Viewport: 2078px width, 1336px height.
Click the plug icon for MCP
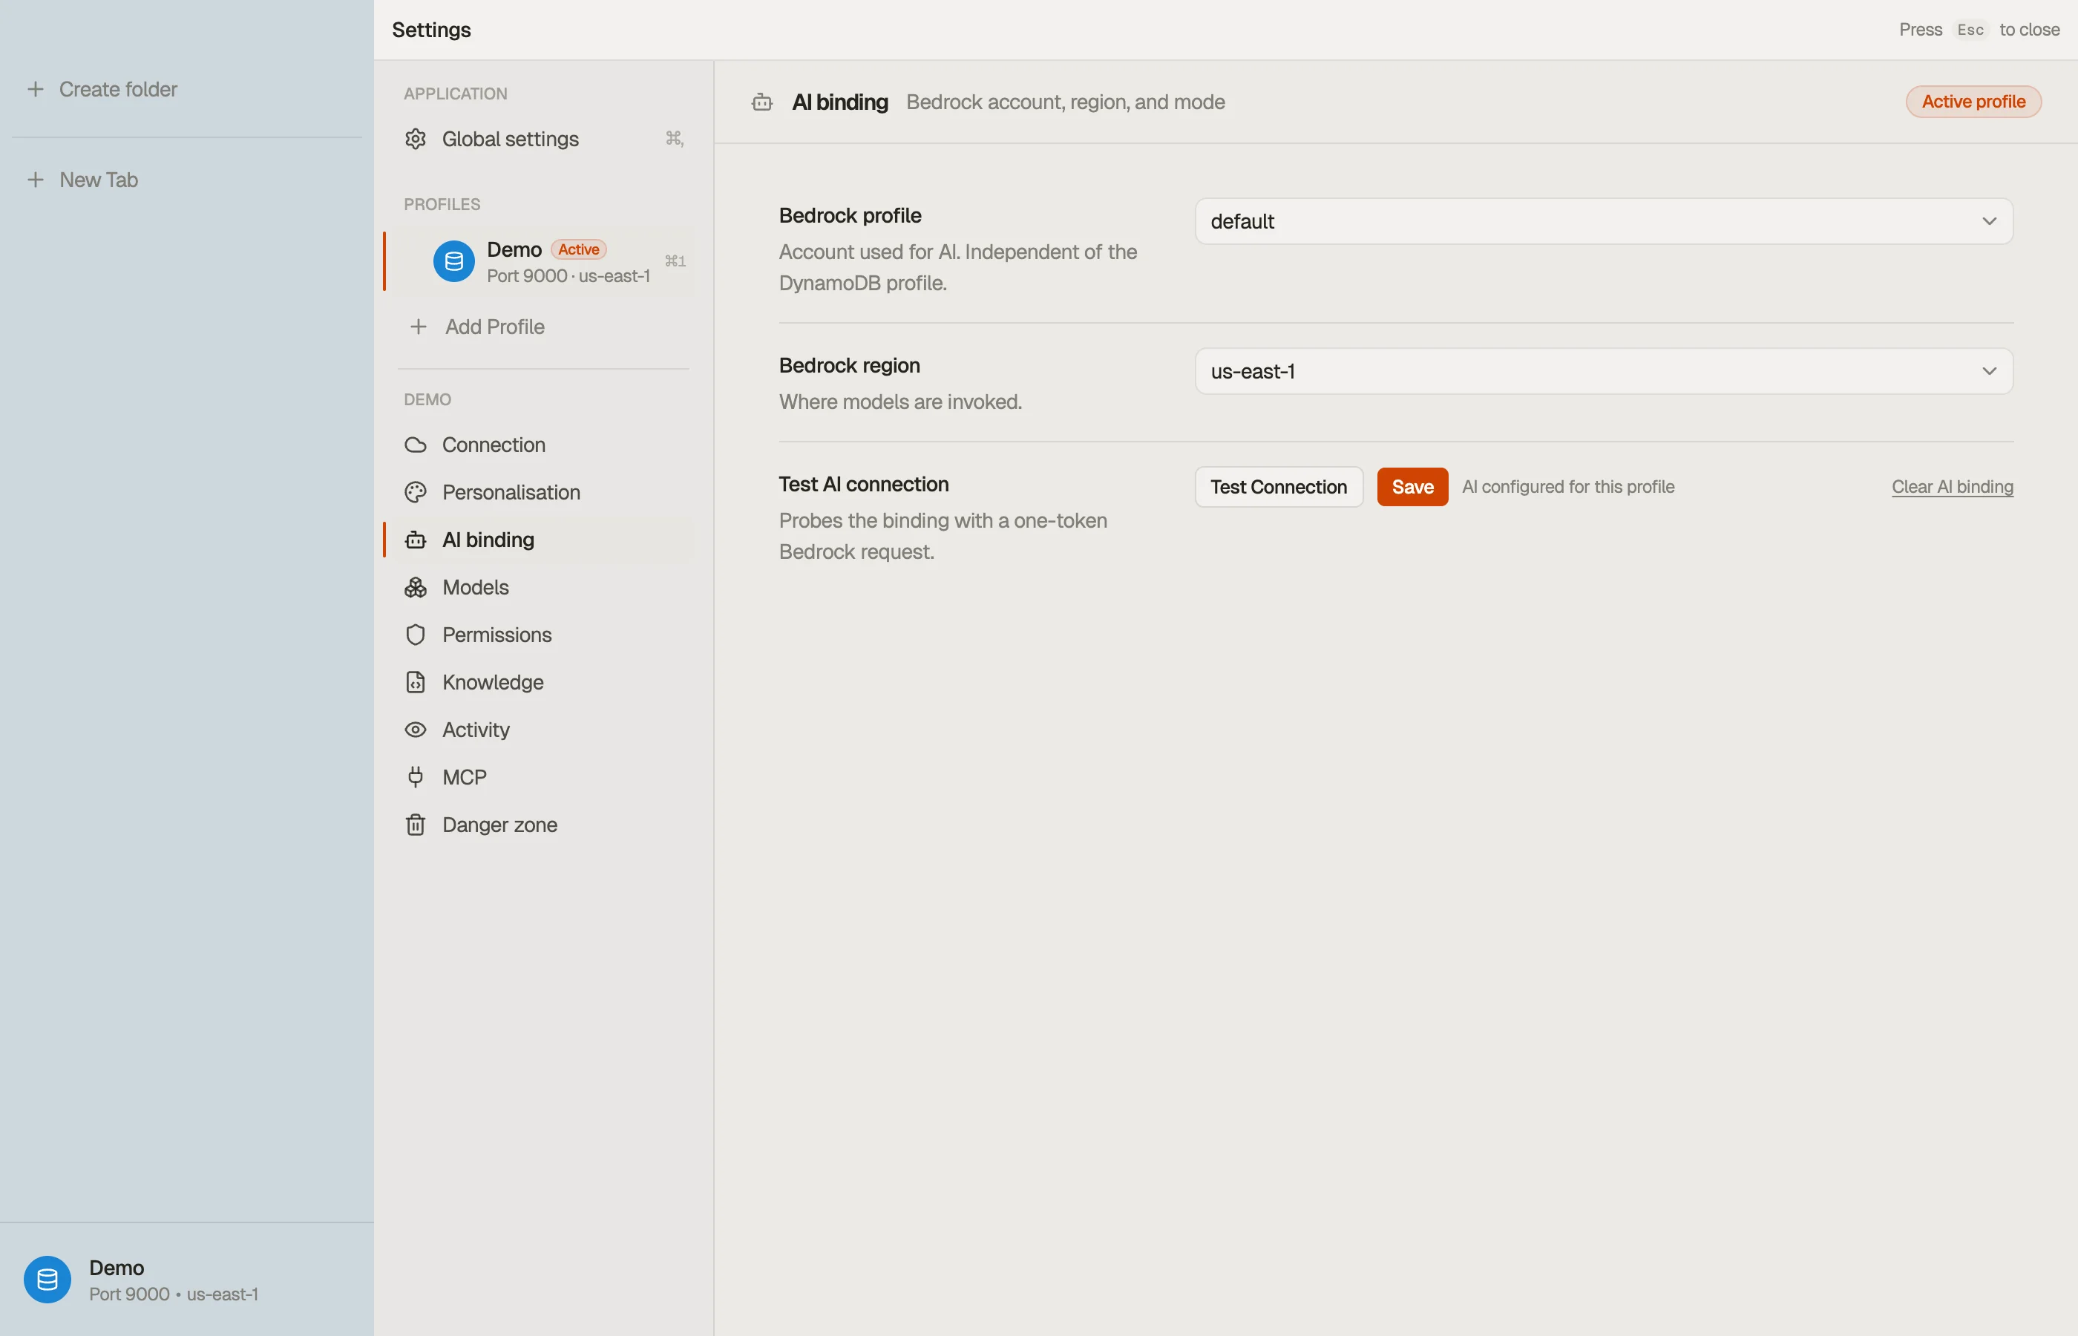(416, 777)
